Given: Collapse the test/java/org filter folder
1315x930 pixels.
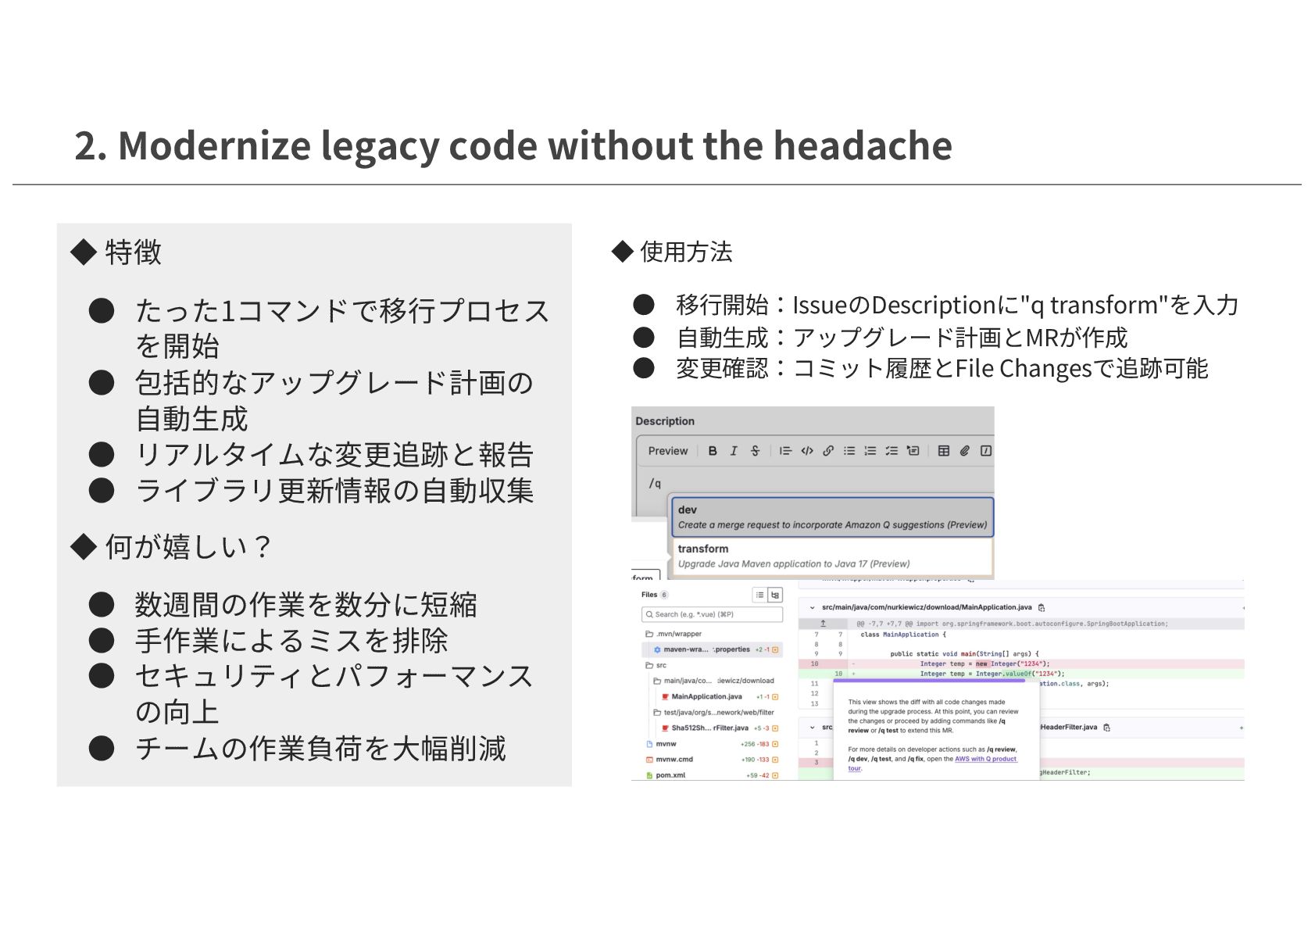Looking at the screenshot, I should (713, 712).
